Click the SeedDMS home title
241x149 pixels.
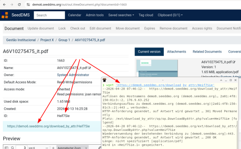click(x=20, y=15)
